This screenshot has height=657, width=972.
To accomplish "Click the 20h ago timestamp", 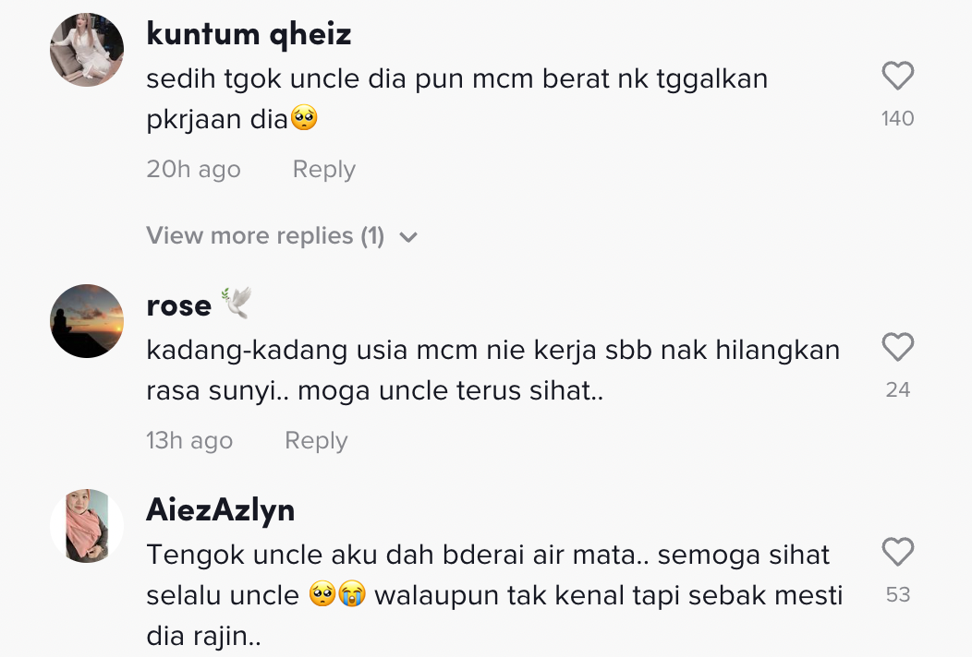I will (x=193, y=170).
